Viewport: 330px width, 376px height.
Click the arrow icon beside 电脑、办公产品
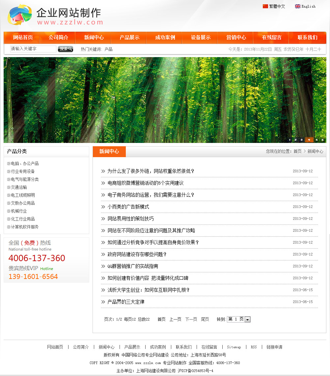click(x=9, y=164)
